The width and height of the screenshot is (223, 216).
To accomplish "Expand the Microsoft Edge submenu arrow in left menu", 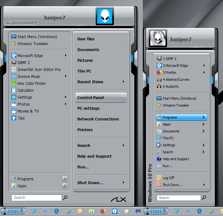I will click(x=65, y=55).
